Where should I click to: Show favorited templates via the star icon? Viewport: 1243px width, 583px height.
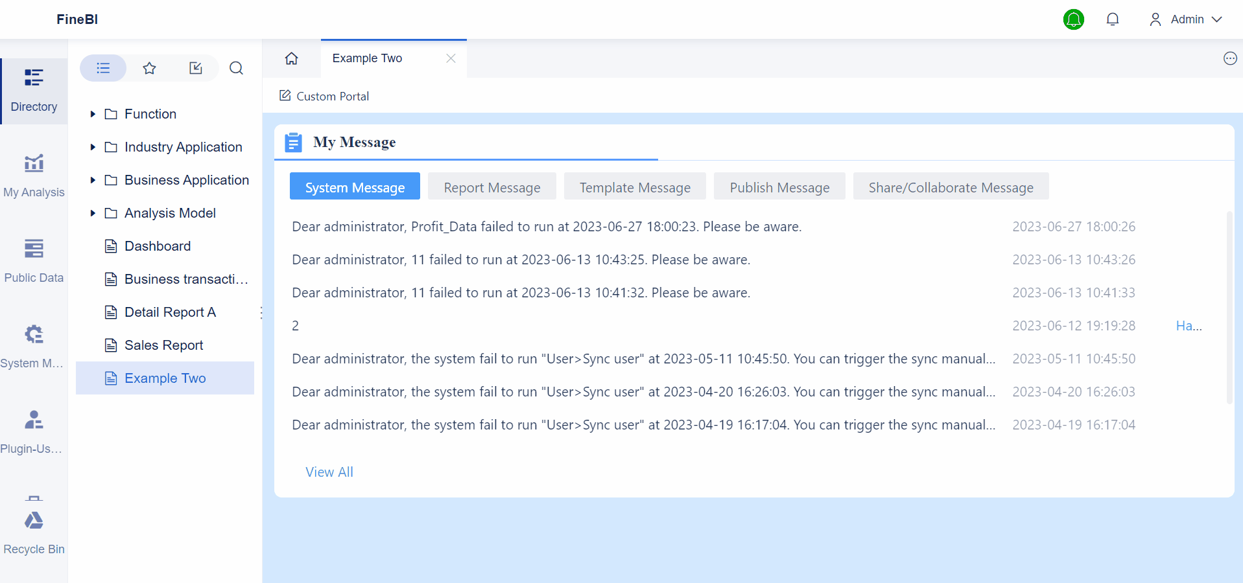point(149,68)
